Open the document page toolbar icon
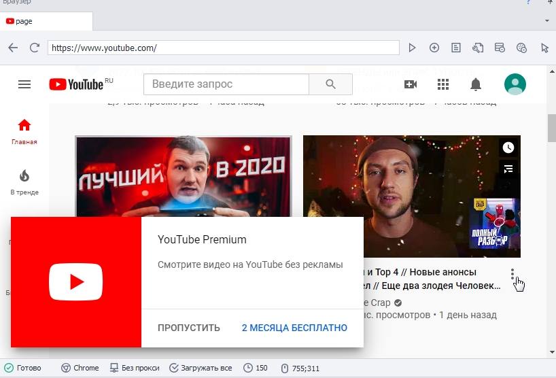 [456, 48]
